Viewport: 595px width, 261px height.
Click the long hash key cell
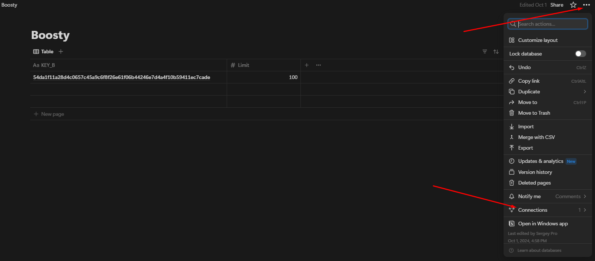128,77
